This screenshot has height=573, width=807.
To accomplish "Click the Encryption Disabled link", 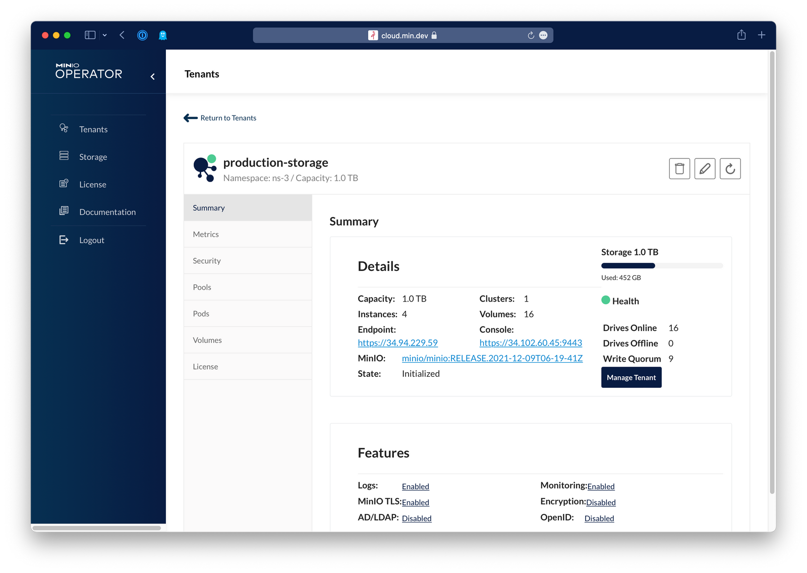I will click(601, 502).
